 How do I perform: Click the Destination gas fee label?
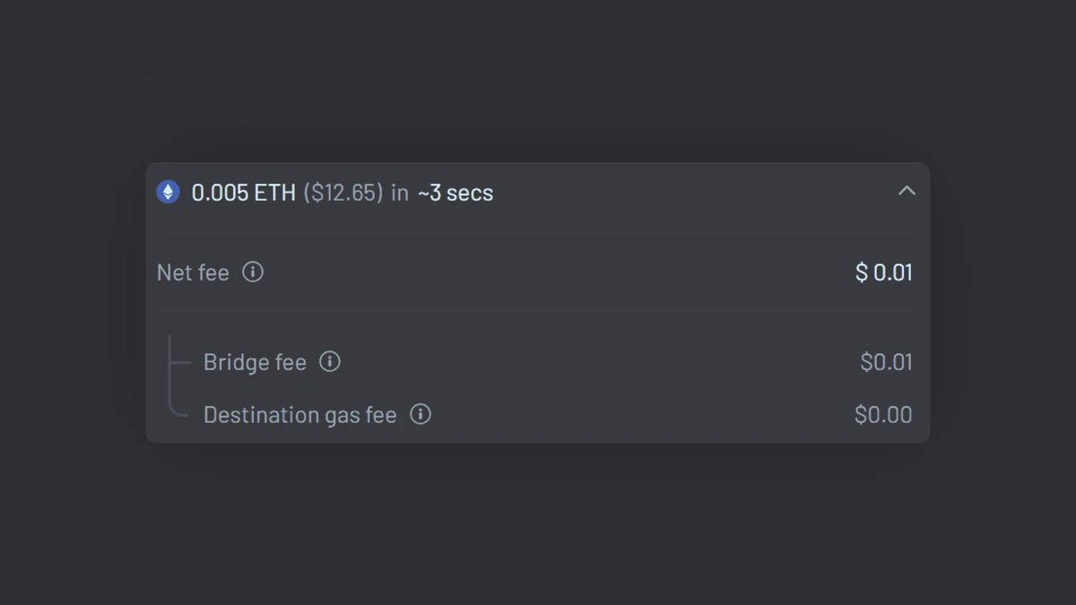(299, 415)
